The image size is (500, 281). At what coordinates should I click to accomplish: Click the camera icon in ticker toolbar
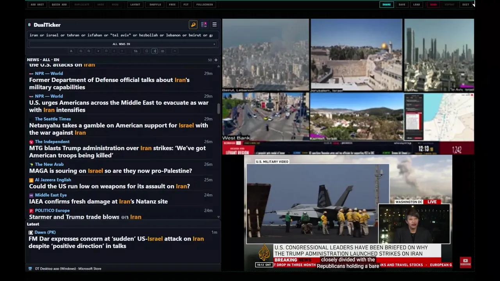[163, 51]
